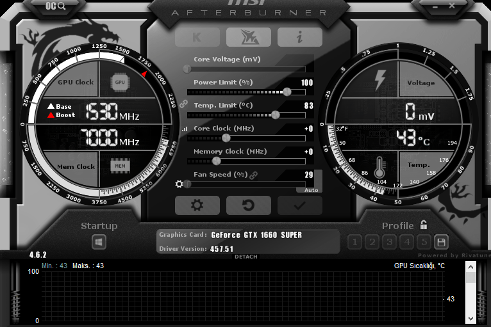491x327 pixels.
Task: Click the Fan Speed slider handle
Action: [x=187, y=184]
